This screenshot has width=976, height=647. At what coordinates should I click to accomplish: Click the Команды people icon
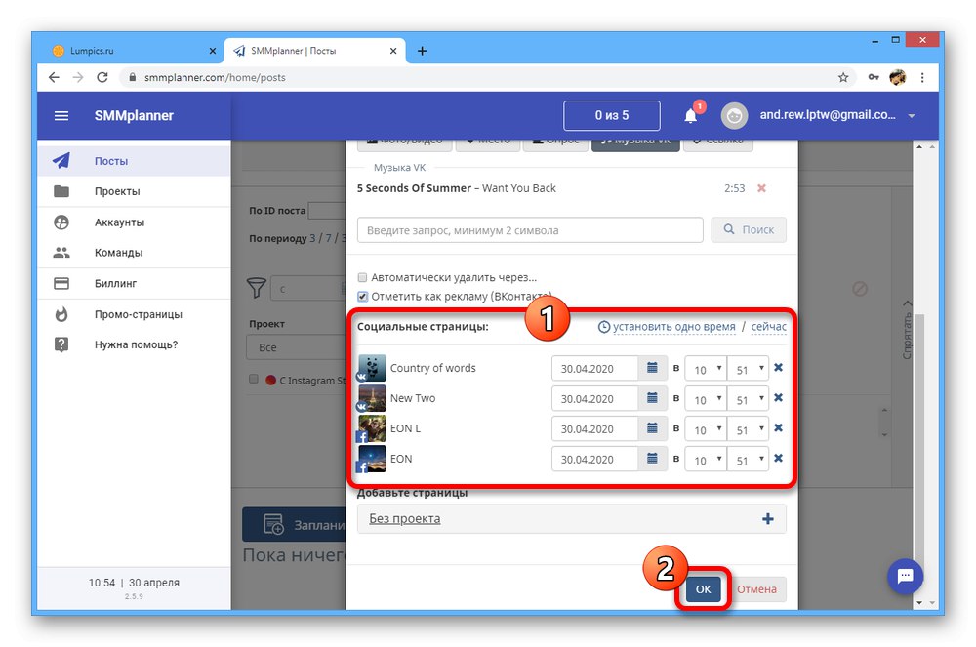coord(61,253)
